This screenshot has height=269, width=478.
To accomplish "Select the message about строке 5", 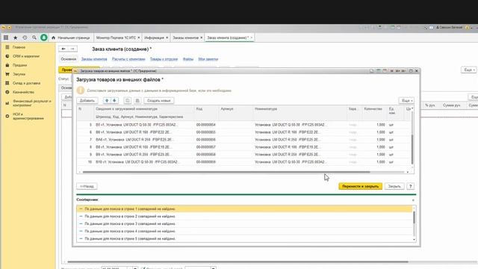I will pyautogui.click(x=244, y=238).
